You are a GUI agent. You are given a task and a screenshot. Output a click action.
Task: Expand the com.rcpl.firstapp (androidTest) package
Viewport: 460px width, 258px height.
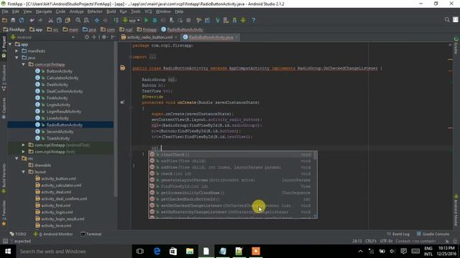click(24, 145)
